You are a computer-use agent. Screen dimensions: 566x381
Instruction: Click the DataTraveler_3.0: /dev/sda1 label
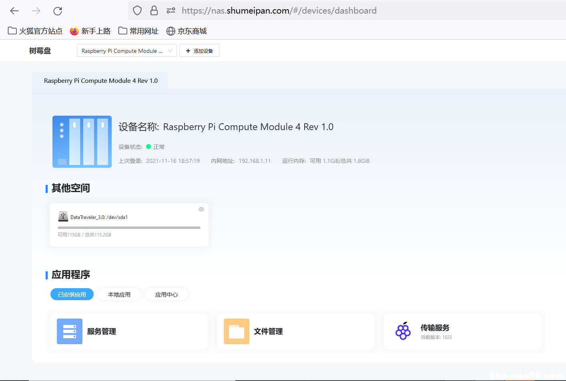(99, 217)
